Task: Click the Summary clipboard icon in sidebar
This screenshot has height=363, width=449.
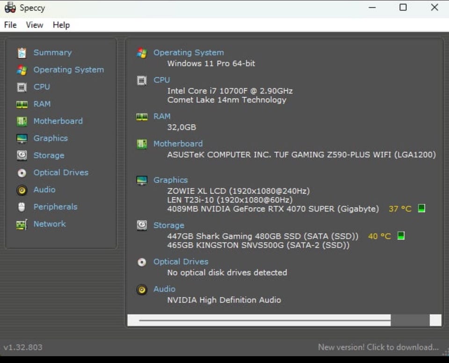Action: point(22,53)
